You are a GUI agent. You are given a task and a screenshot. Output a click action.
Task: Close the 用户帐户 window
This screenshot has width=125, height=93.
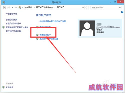pyautogui.click(x=120, y=2)
